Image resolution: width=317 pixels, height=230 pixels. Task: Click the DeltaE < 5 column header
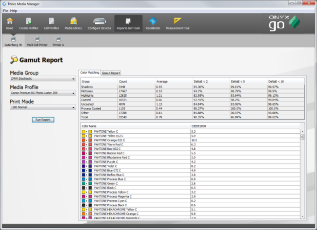point(248,81)
